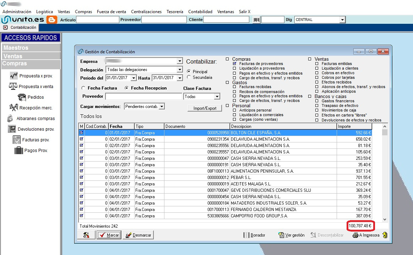Click Salir X in the menu bar

(245, 12)
